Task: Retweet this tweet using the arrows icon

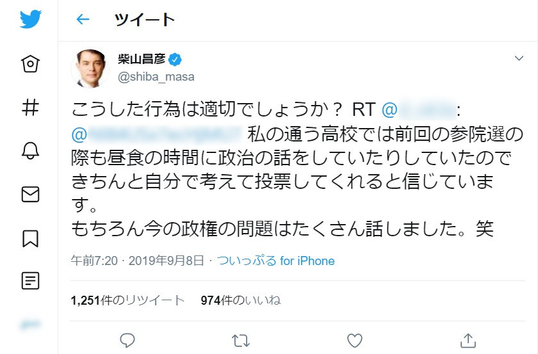Action: pyautogui.click(x=241, y=339)
